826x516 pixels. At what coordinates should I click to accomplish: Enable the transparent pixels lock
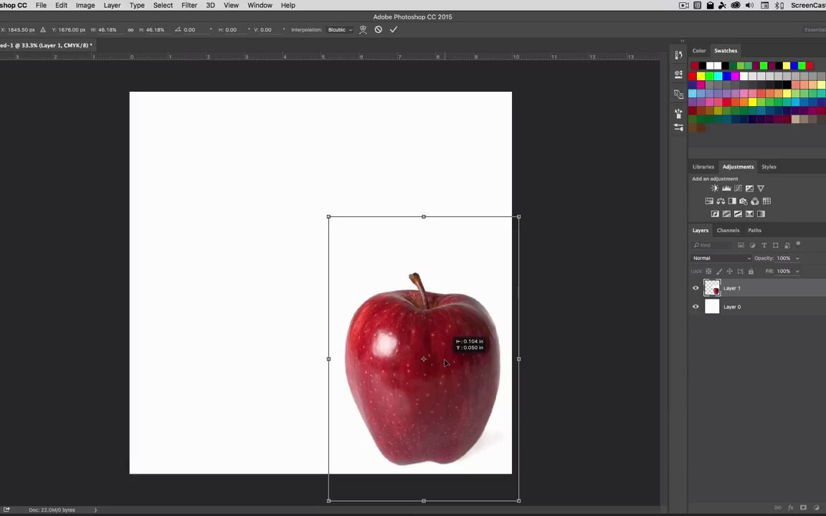coord(708,271)
